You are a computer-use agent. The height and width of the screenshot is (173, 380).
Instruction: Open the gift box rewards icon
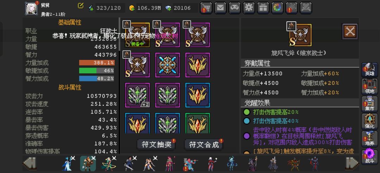click(x=263, y=8)
